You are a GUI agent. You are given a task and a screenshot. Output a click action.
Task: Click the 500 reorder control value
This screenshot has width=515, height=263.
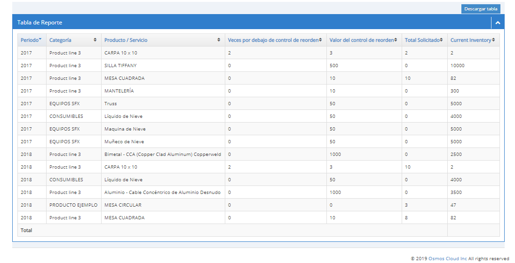[x=334, y=66]
